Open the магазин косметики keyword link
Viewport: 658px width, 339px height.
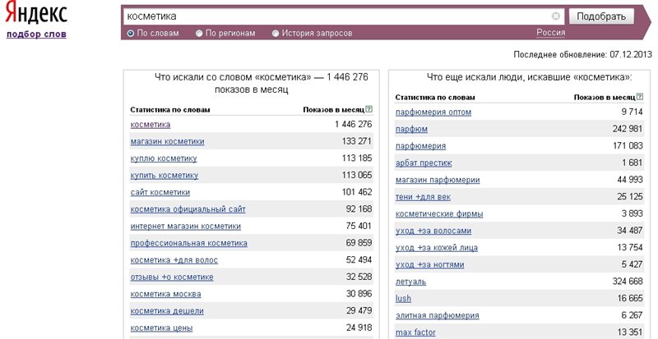click(168, 142)
